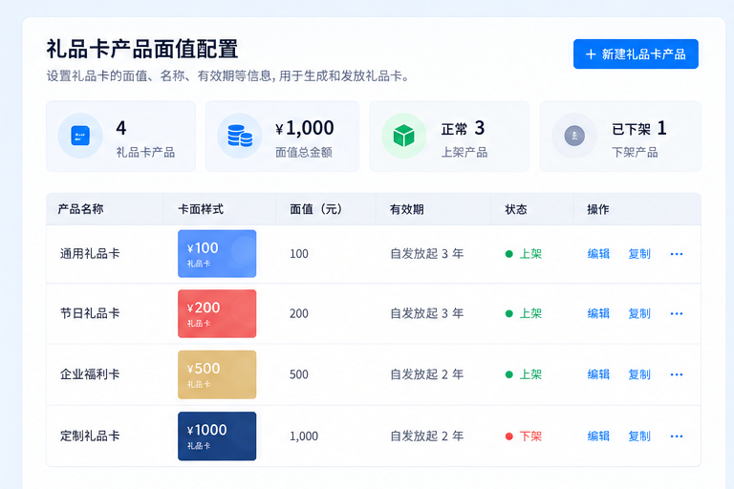Click the gray icon for 下架产品
Screen dimensions: 734x489
click(574, 136)
